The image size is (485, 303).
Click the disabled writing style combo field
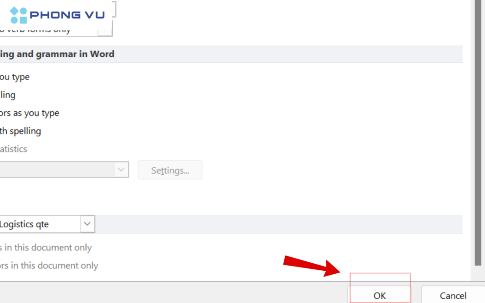[57, 169]
